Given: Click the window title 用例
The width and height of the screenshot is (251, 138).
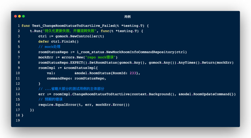Looking at the screenshot, I should click(x=127, y=17).
